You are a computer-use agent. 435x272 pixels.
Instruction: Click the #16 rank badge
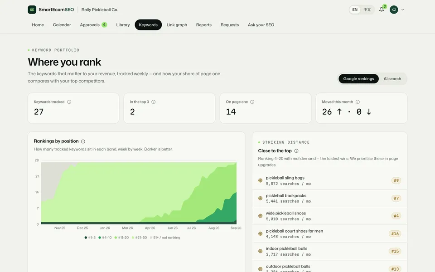pyautogui.click(x=395, y=234)
